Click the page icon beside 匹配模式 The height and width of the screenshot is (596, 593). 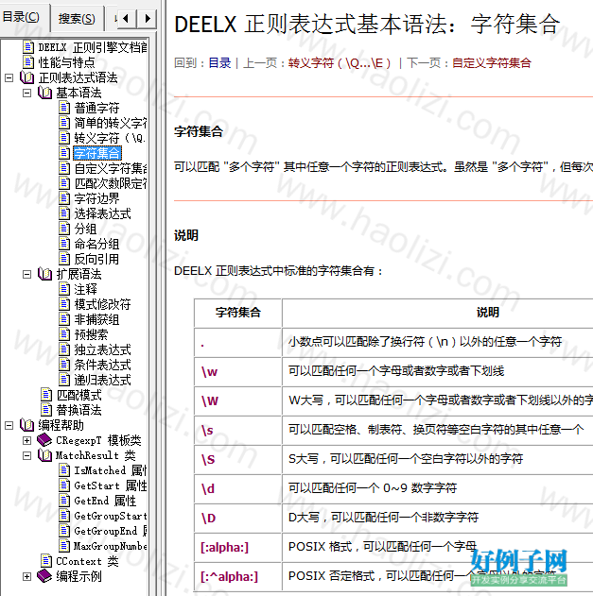click(x=46, y=395)
